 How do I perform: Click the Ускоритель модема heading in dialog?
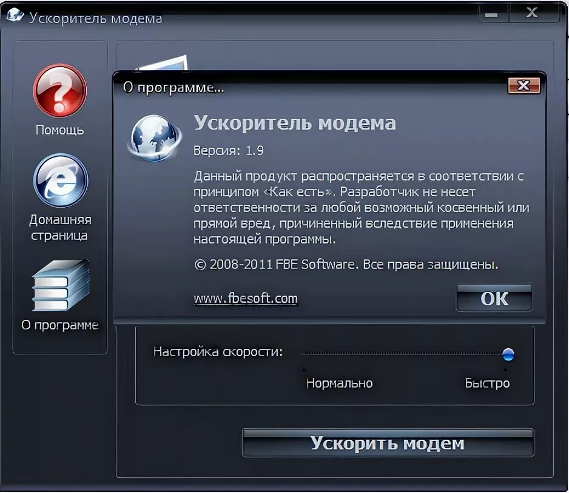295,123
